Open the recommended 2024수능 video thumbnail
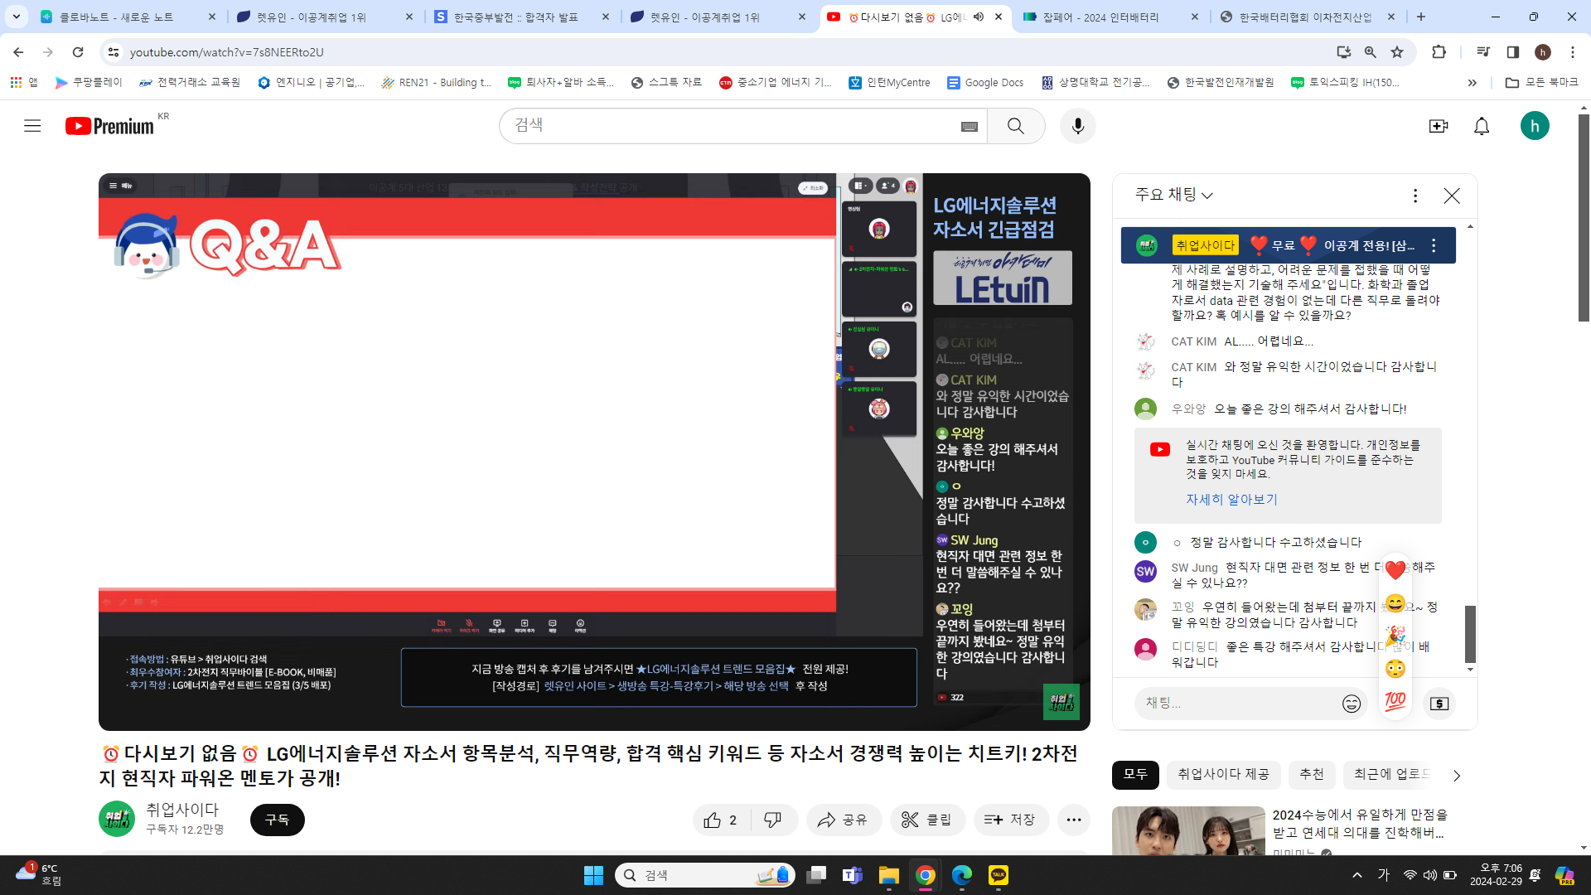 (x=1188, y=830)
